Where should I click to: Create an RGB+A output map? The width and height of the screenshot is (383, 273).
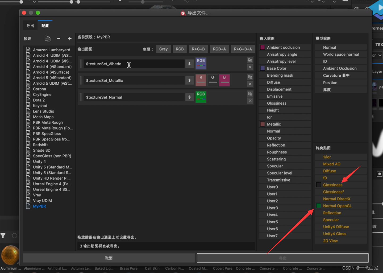(219, 49)
